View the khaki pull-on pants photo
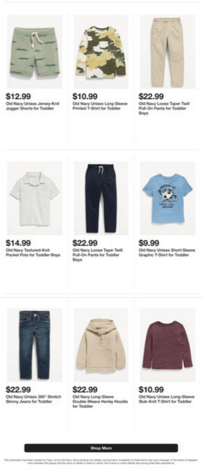 pos(168,52)
